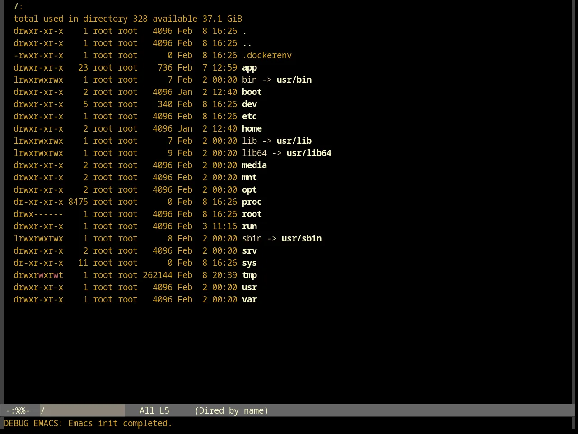Screen dimensions: 578x434
Task: Click the '-:%%-' mode line status indicator
Action: pos(18,410)
